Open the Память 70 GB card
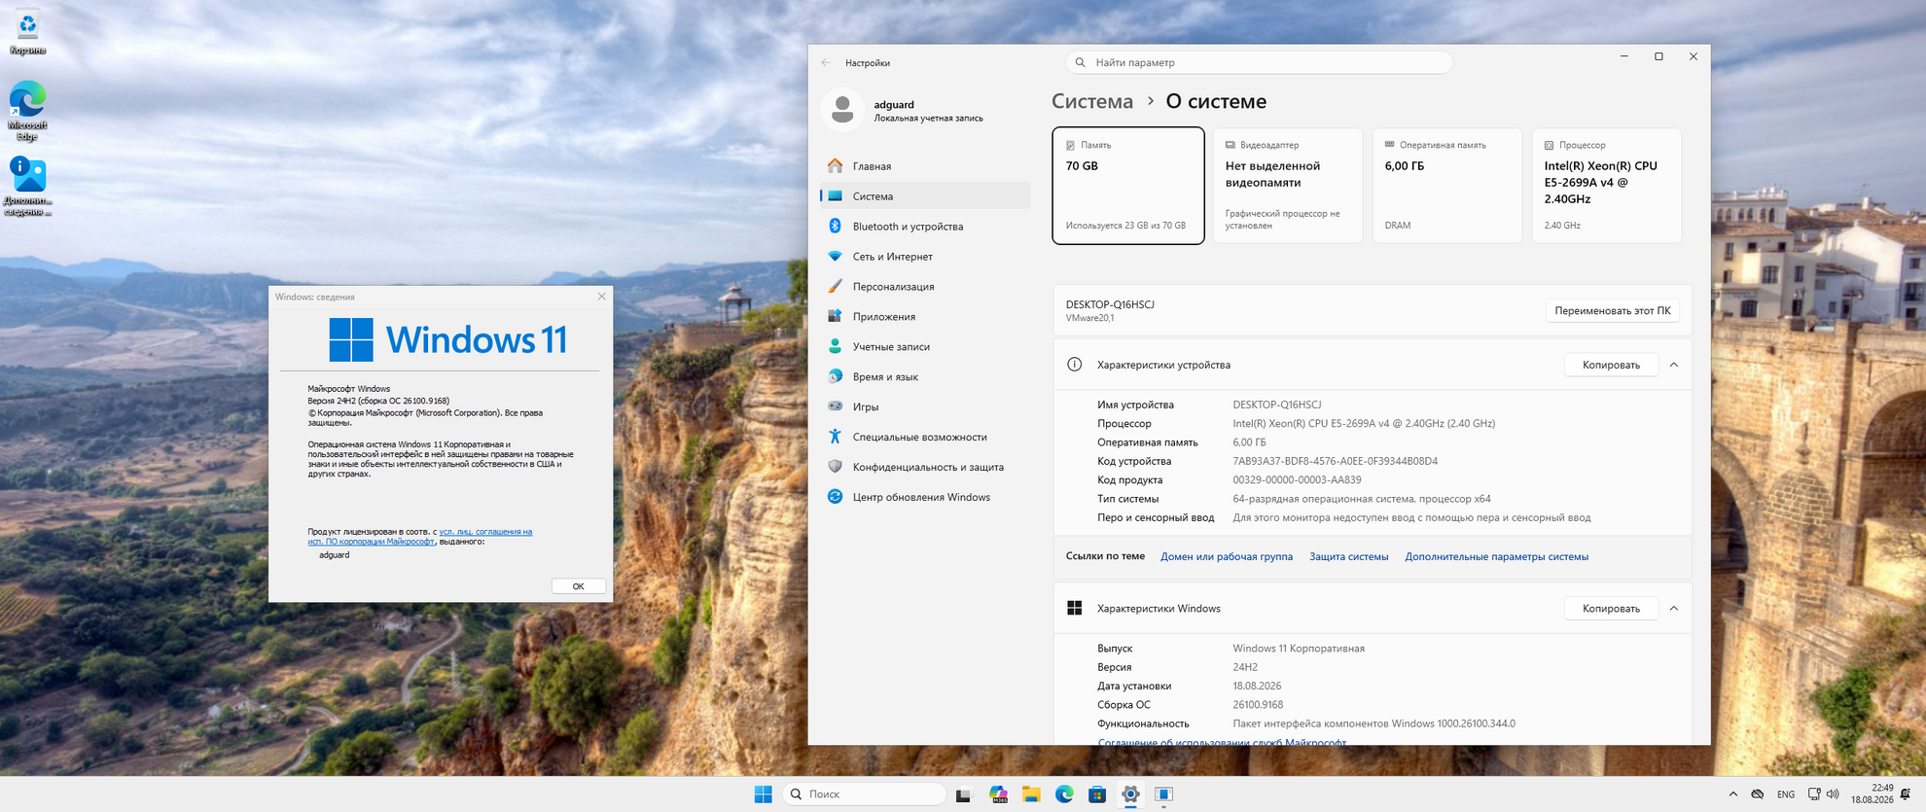This screenshot has height=812, width=1926. [1128, 186]
